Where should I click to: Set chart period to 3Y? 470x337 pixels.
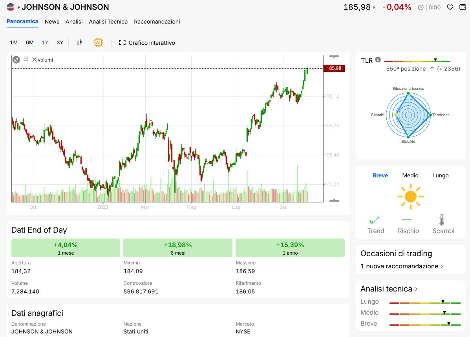click(60, 42)
